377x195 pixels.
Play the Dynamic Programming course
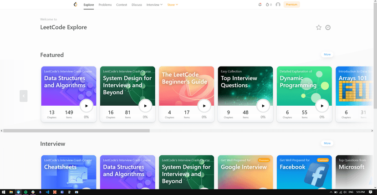click(x=322, y=106)
